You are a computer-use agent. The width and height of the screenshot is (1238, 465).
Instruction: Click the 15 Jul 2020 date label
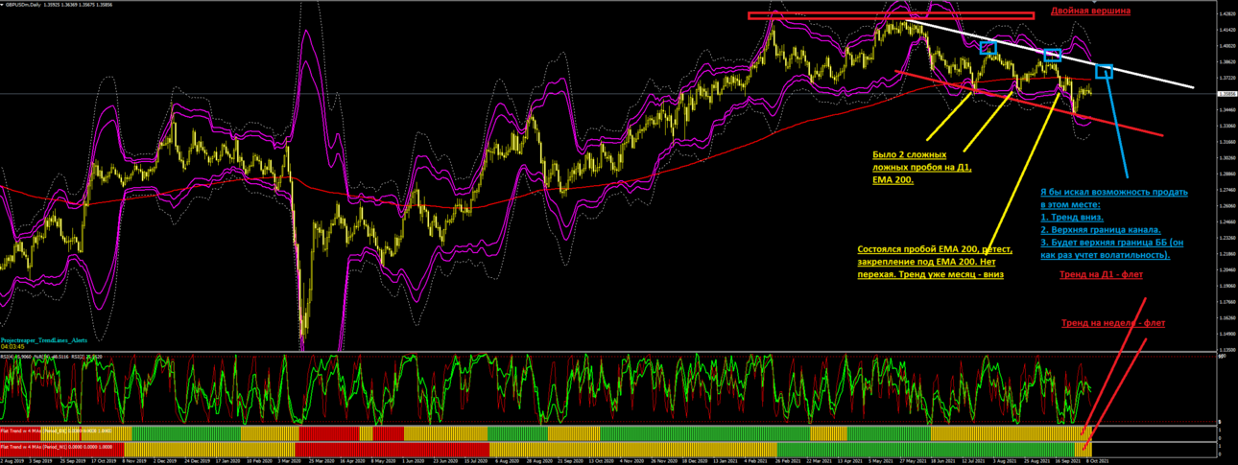click(x=474, y=461)
